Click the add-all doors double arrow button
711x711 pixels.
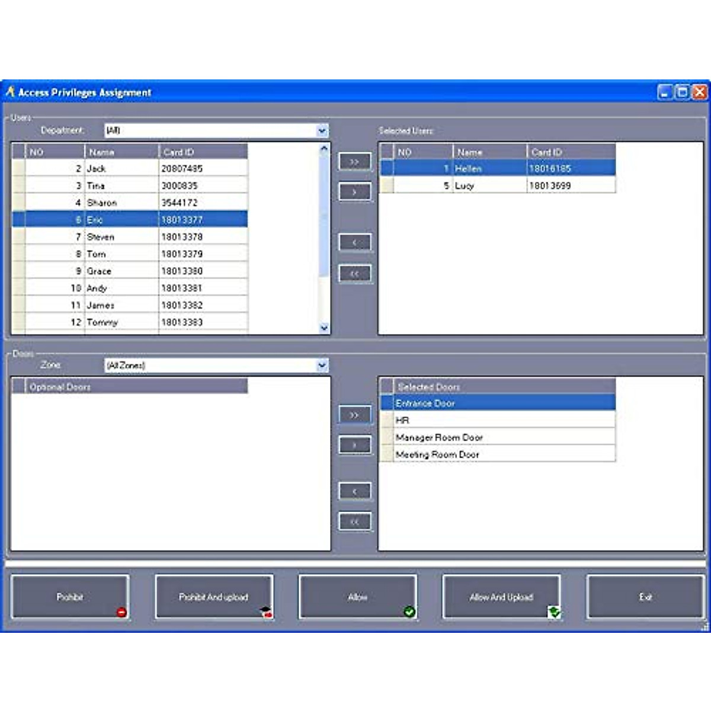pyautogui.click(x=354, y=415)
